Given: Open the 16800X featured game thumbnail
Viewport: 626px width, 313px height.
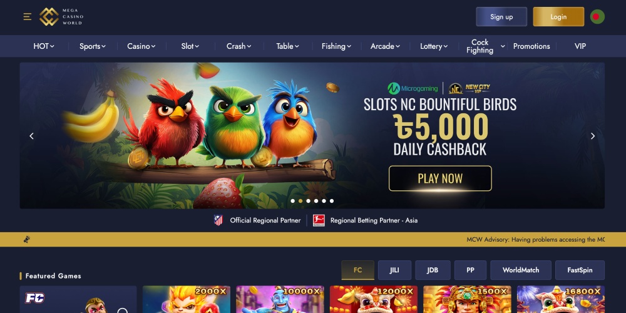Looking at the screenshot, I should 560,299.
